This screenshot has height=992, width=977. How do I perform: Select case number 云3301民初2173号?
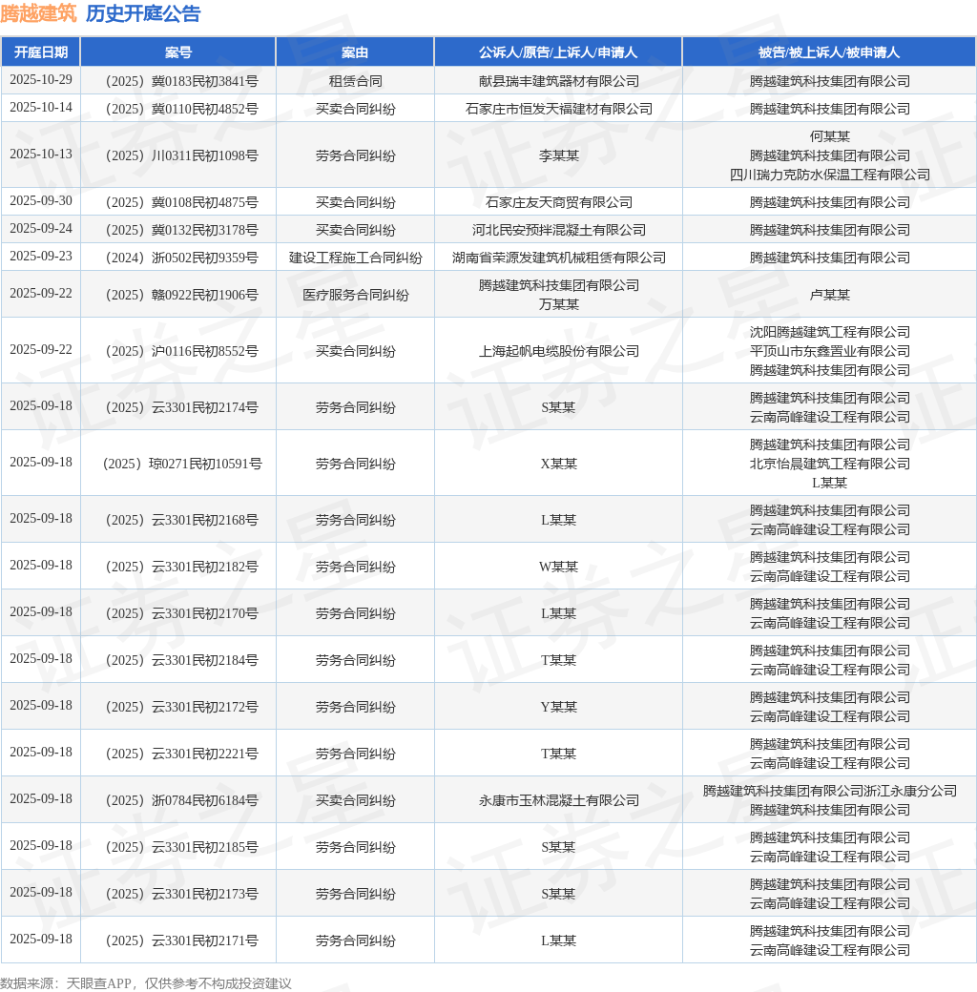(181, 896)
